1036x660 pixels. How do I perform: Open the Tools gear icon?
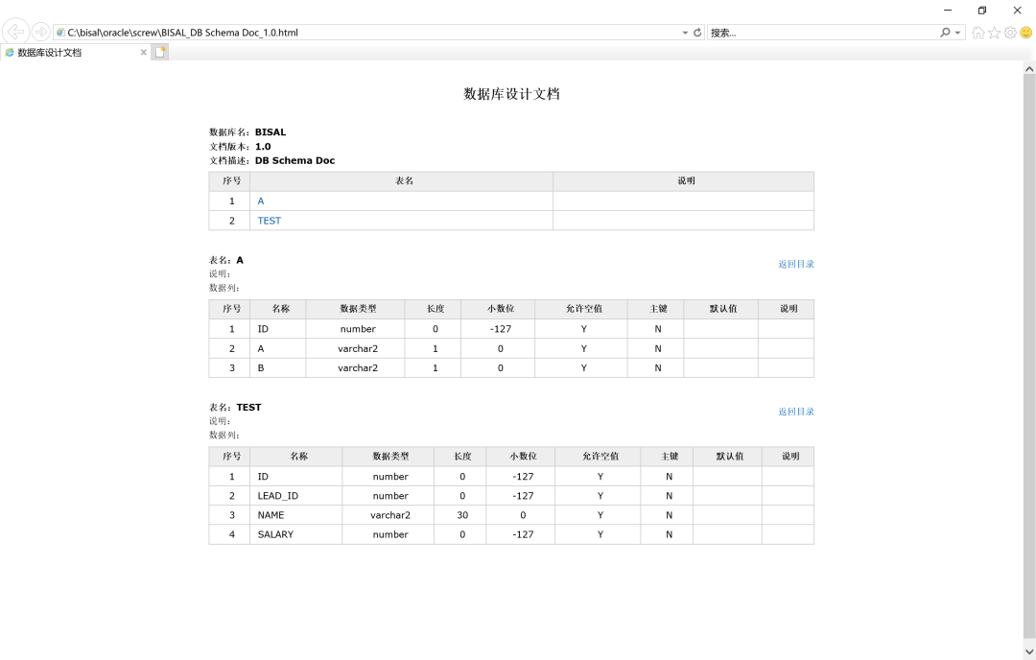pyautogui.click(x=1010, y=33)
